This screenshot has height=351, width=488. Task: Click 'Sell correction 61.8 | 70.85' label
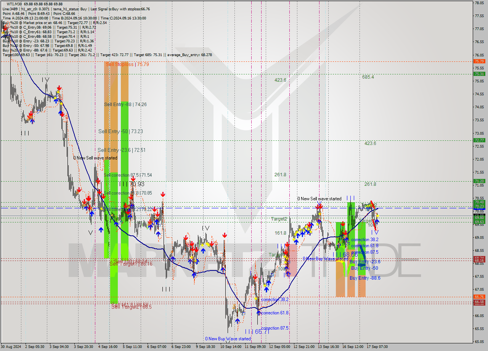pyautogui.click(x=128, y=193)
